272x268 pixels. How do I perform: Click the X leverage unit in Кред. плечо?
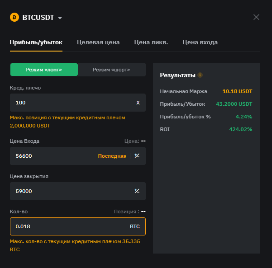(138, 103)
